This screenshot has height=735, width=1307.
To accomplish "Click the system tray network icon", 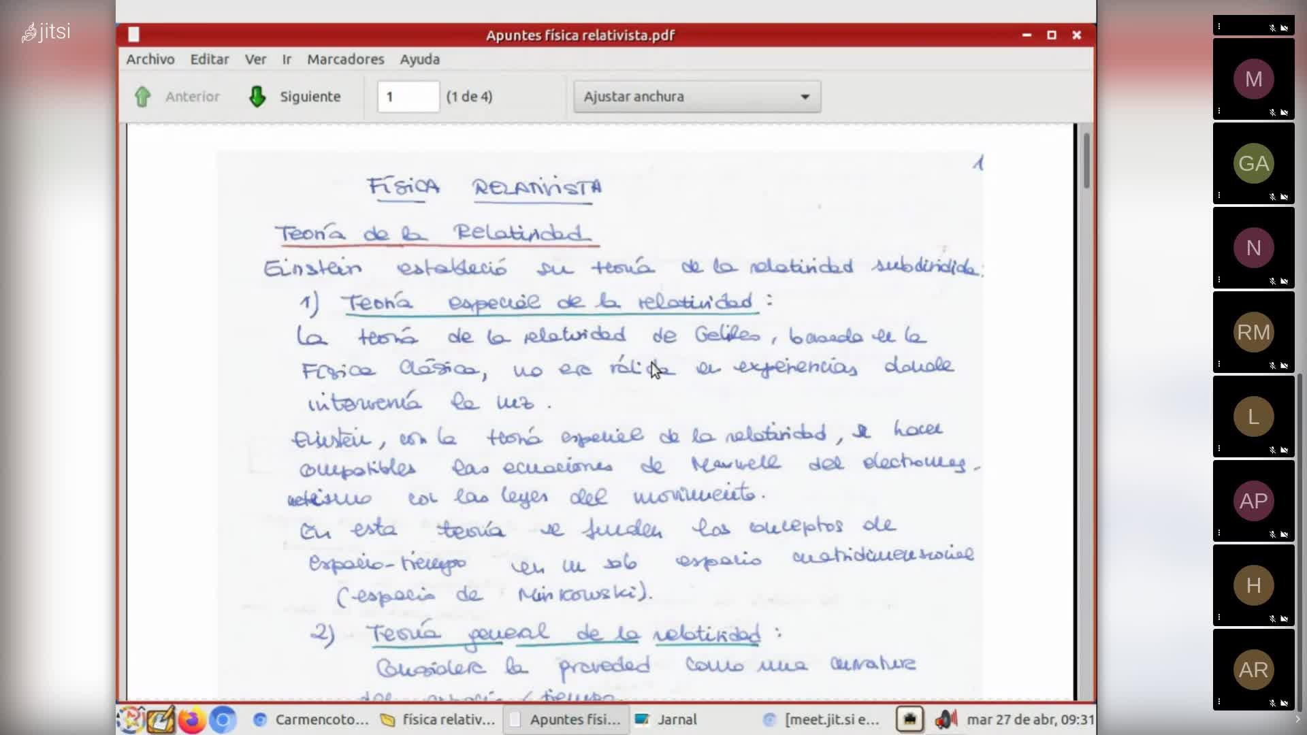I will tap(909, 719).
